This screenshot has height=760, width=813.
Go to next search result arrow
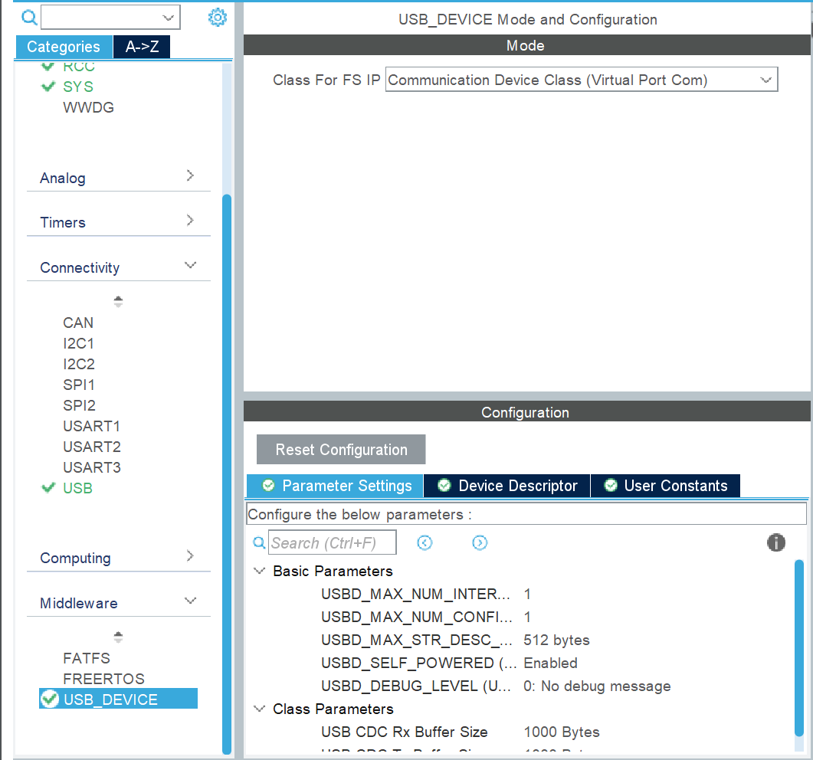pyautogui.click(x=480, y=543)
